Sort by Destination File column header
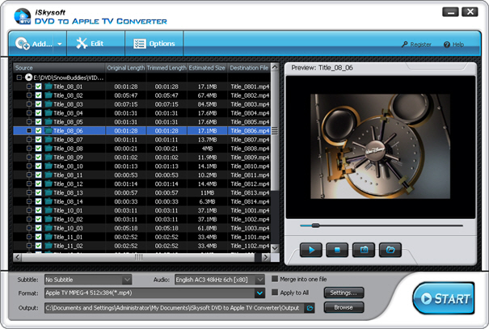 coord(249,68)
